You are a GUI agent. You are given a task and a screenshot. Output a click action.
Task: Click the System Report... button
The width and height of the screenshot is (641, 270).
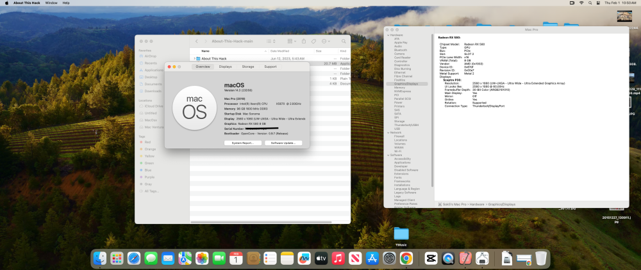click(x=243, y=143)
